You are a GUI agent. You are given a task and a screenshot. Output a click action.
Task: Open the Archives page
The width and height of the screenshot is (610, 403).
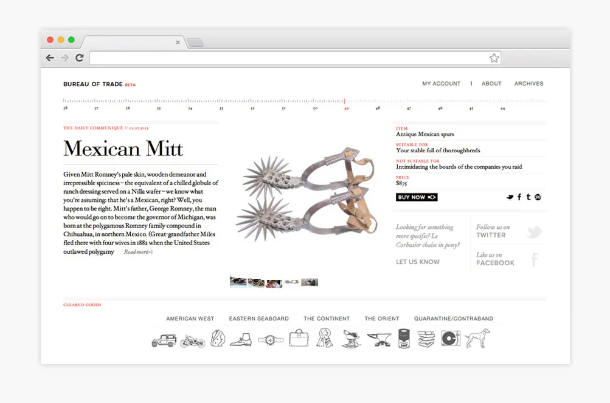pos(529,84)
